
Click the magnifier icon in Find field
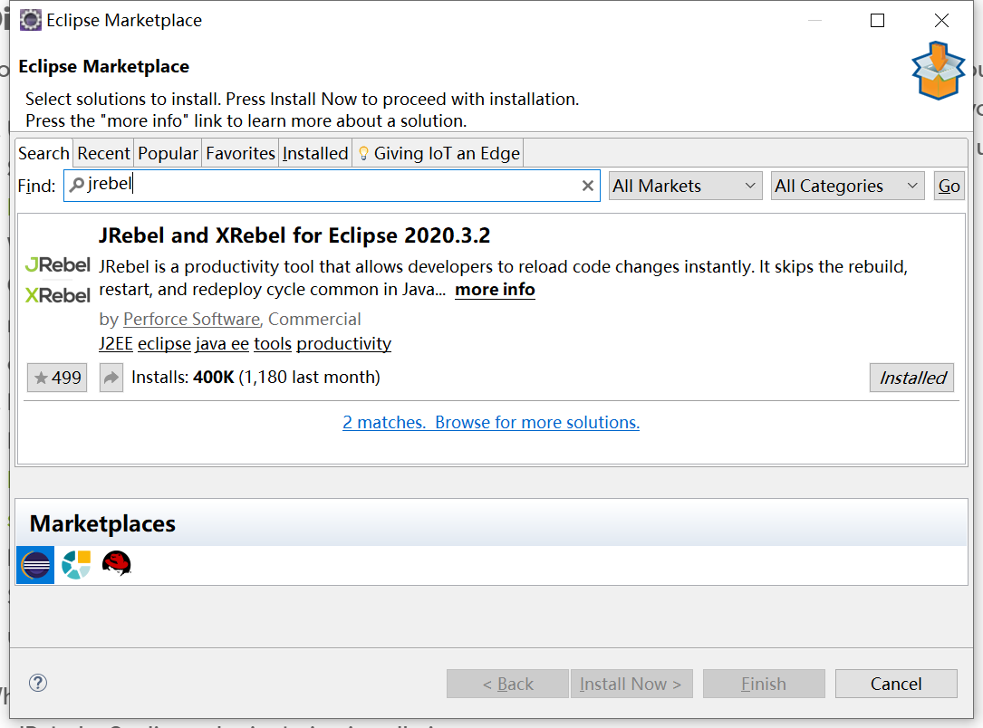tap(76, 185)
